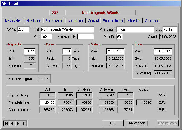Edit the Kapazität Soll value field

pyautogui.click(x=30, y=51)
